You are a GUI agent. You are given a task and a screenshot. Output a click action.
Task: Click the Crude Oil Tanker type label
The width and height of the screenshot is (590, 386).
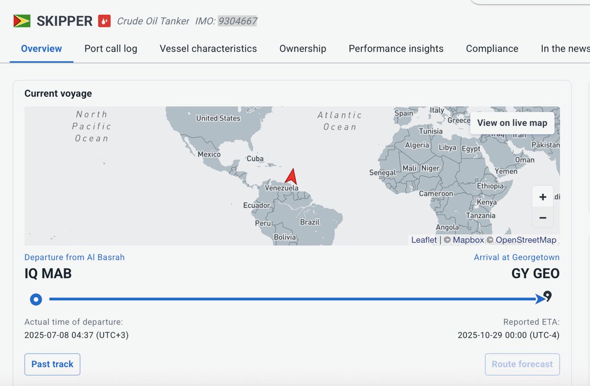tap(153, 21)
